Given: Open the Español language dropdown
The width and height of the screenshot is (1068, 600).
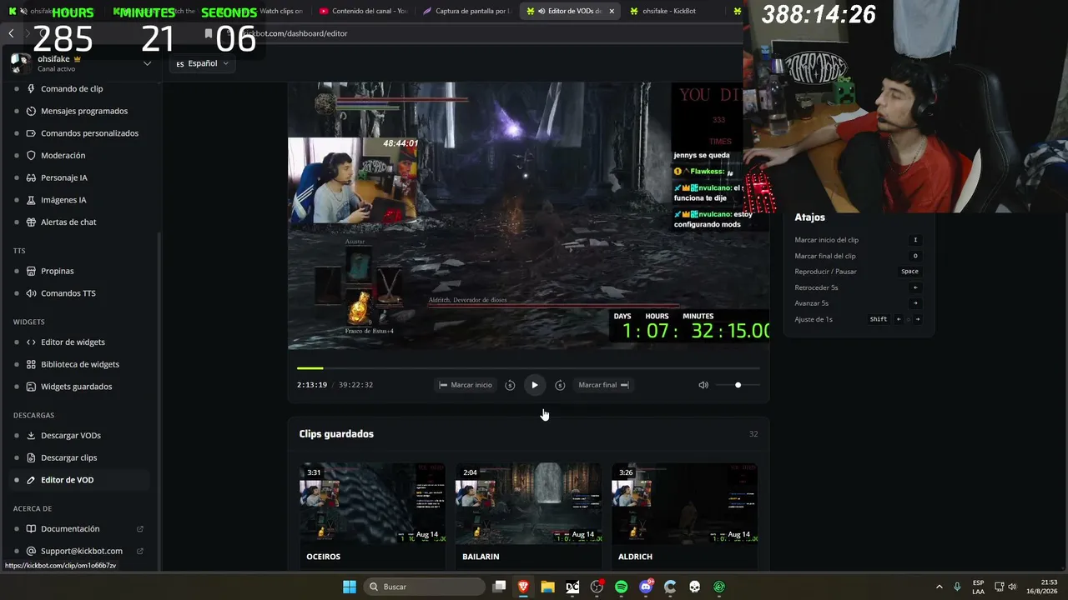Looking at the screenshot, I should point(203,63).
